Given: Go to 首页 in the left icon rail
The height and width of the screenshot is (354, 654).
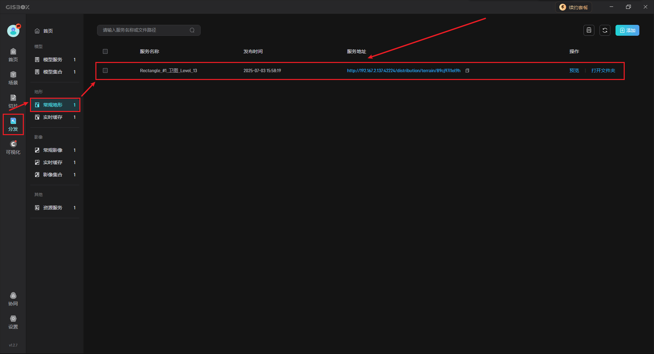Looking at the screenshot, I should pyautogui.click(x=13, y=55).
